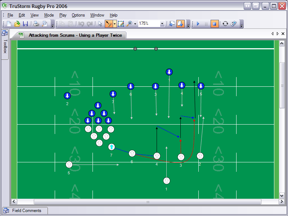Expand the magnifier zoom tool dropdown arrow
The image size is (288, 216).
click(135, 24)
